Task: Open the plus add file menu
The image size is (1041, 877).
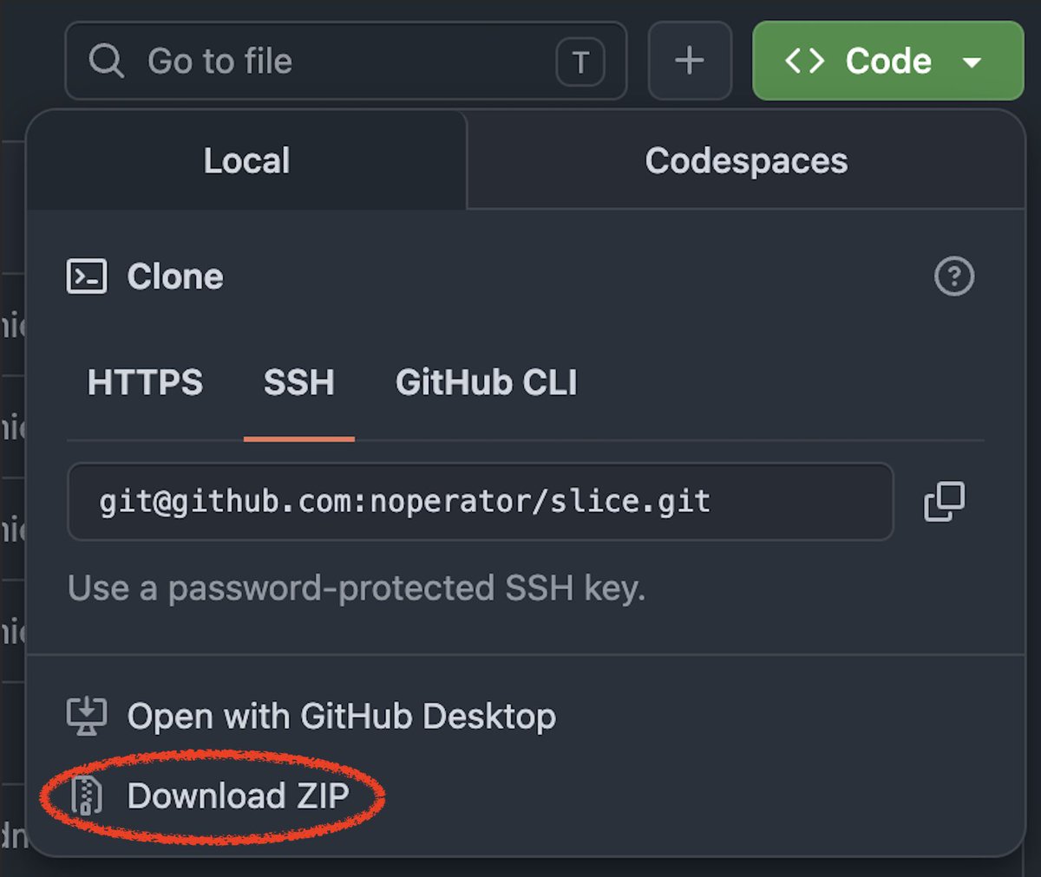Action: [x=690, y=61]
